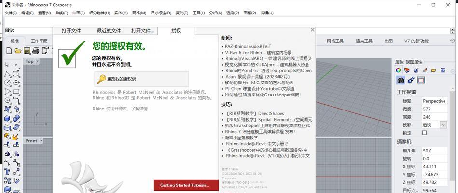Switch to the V7 的新功能 toolbar tab
The image size is (458, 193).
[x=416, y=41]
